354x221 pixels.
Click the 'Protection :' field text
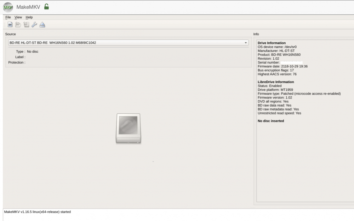pyautogui.click(x=17, y=62)
